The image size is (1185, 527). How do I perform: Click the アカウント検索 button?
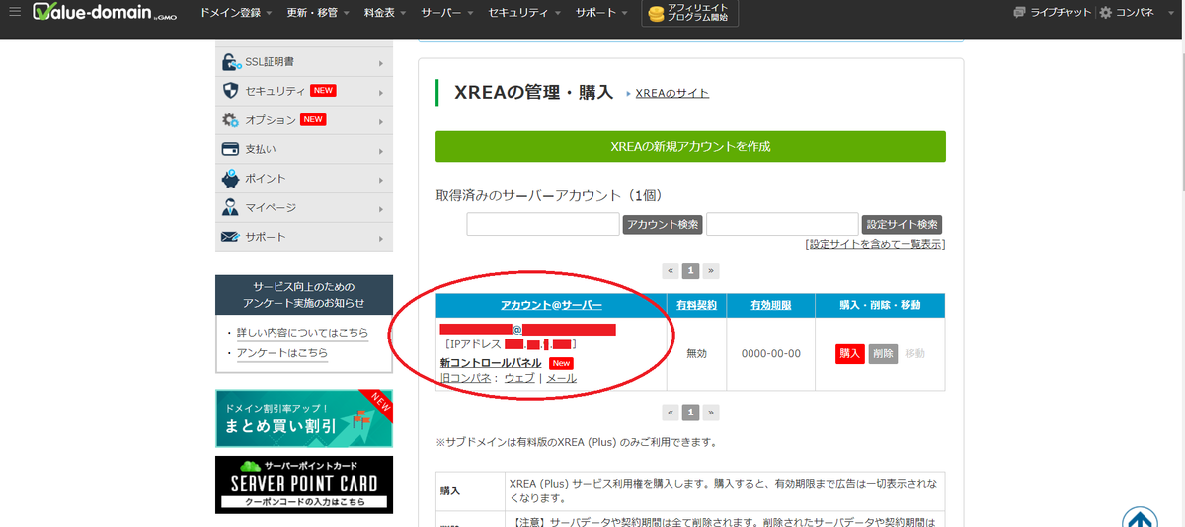tap(663, 225)
